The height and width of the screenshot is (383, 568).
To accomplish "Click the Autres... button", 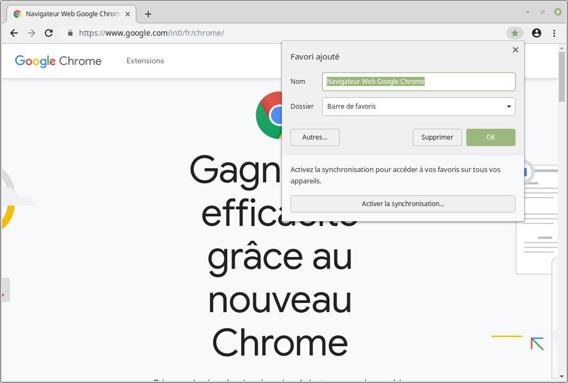I will [315, 137].
